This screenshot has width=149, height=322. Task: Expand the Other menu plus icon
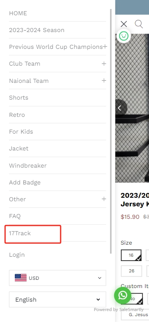coord(104,199)
